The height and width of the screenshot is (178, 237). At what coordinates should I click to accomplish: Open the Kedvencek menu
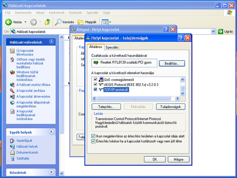[x=57, y=13]
